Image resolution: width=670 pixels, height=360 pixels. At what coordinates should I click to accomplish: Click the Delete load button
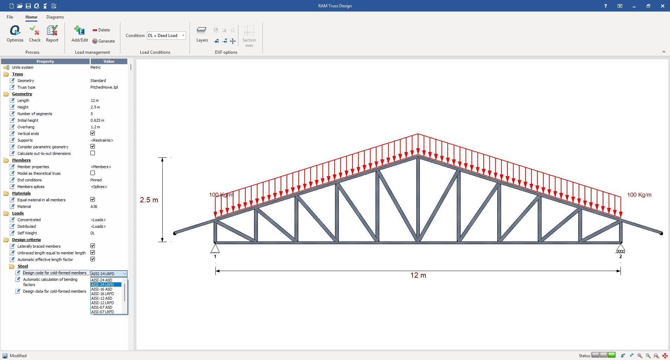tap(101, 30)
